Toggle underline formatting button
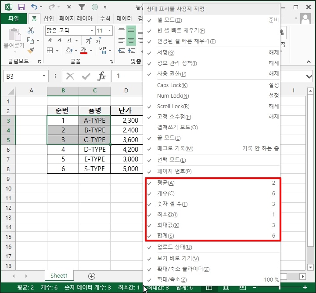 click(69, 40)
